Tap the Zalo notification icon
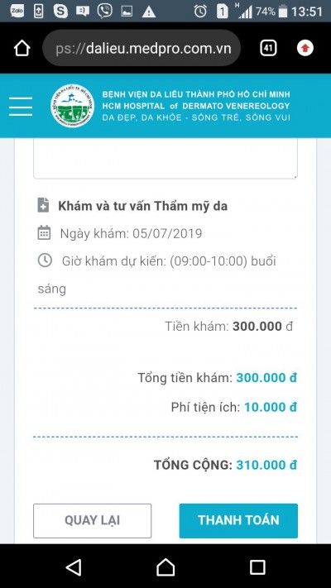The height and width of the screenshot is (588, 331). coord(17,11)
